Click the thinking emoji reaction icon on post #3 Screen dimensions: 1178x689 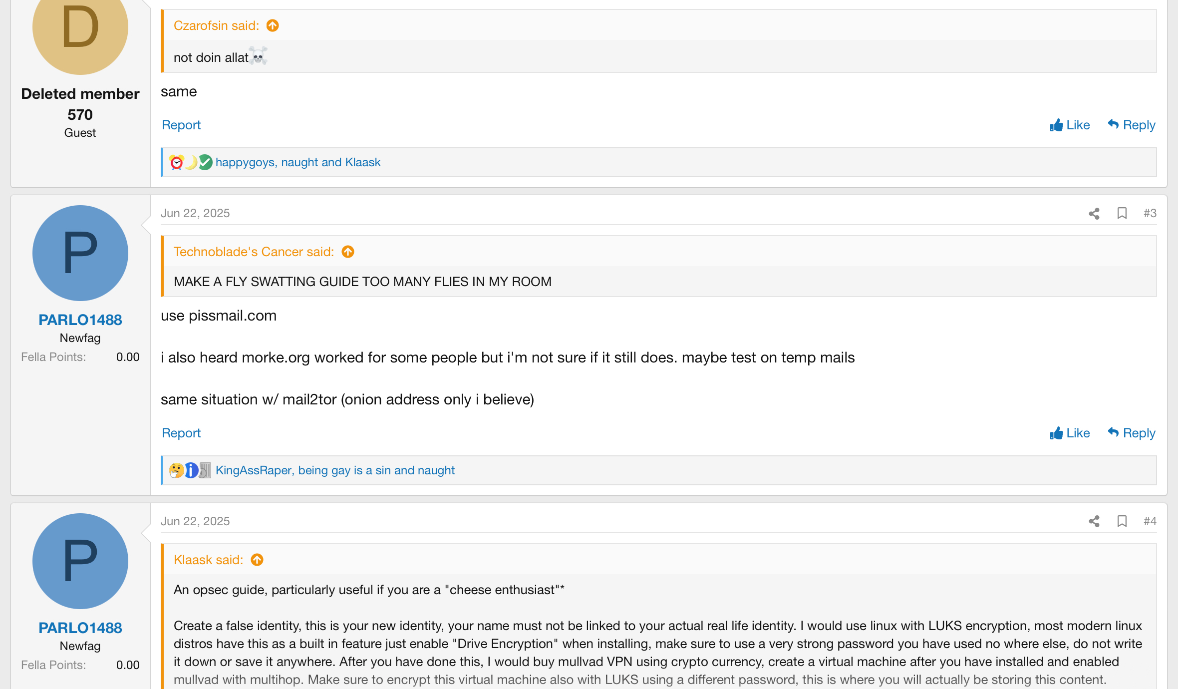click(176, 470)
